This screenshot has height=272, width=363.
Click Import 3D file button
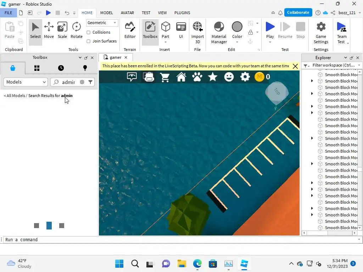coord(197,32)
